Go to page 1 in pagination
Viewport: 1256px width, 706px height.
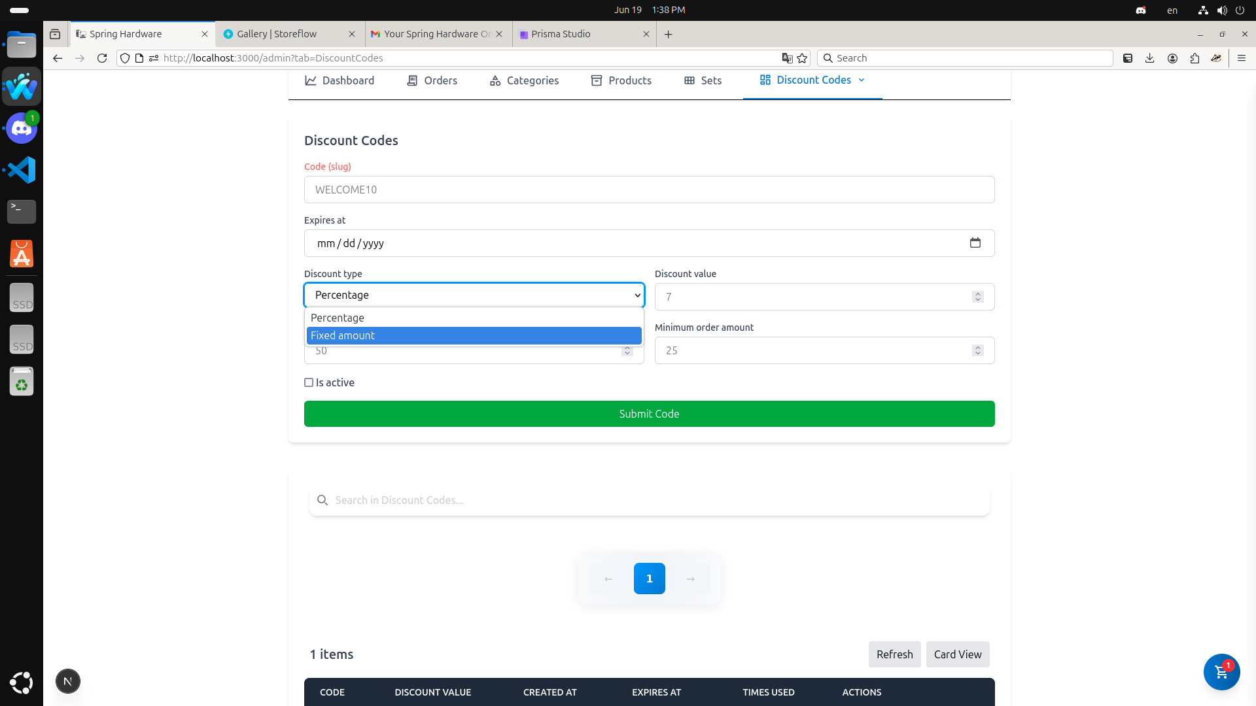pos(649,579)
